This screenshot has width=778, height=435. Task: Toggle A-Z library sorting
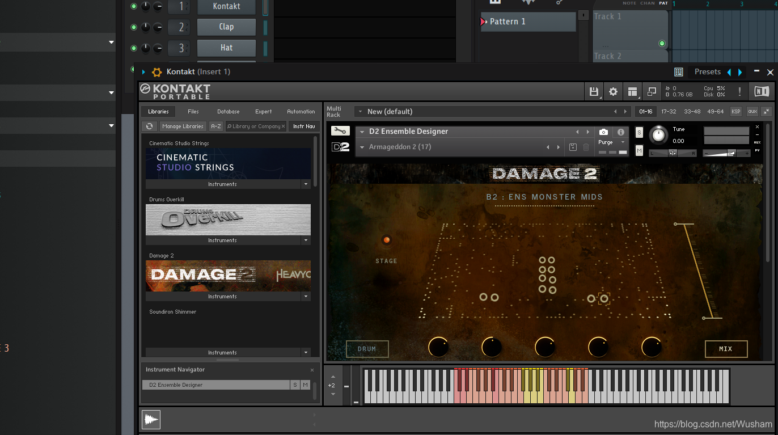click(x=216, y=126)
